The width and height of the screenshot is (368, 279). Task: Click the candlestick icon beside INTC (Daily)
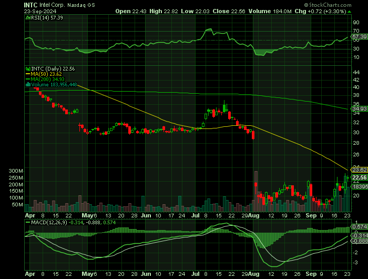pyautogui.click(x=28, y=69)
